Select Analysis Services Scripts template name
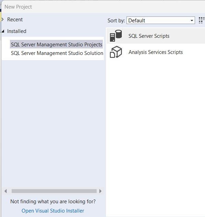The width and height of the screenshot is (205, 217). pyautogui.click(x=156, y=52)
